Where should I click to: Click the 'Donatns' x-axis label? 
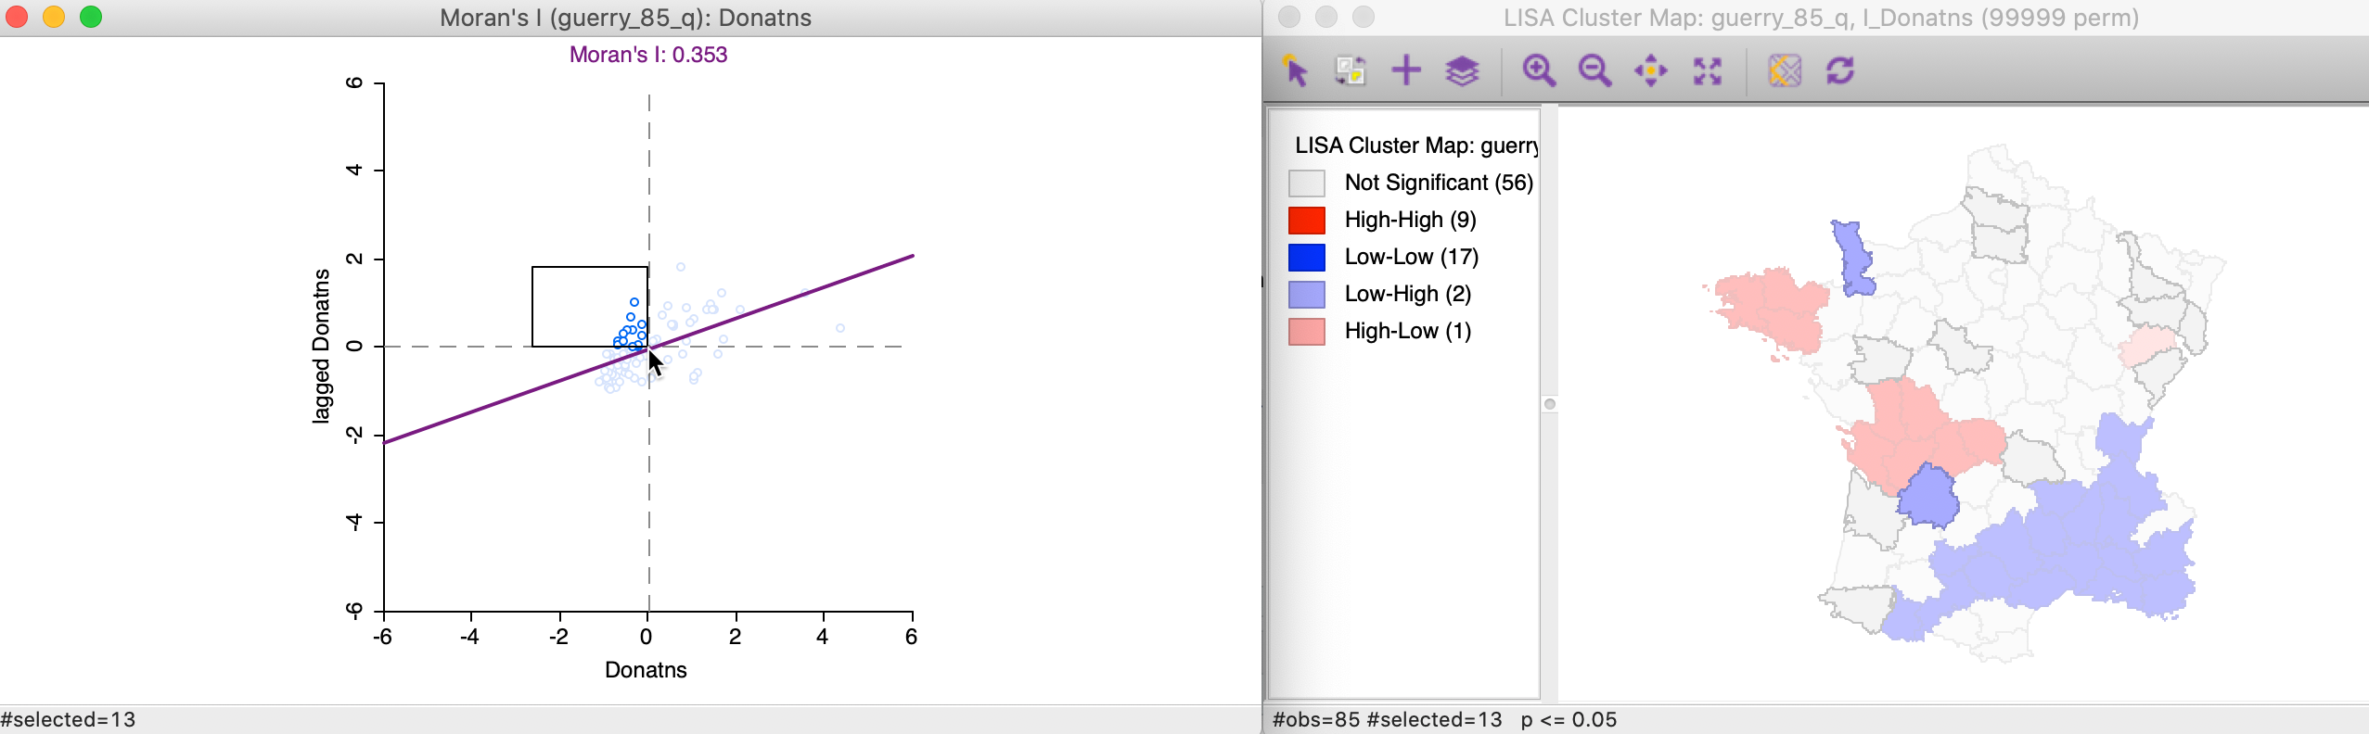[x=646, y=670]
